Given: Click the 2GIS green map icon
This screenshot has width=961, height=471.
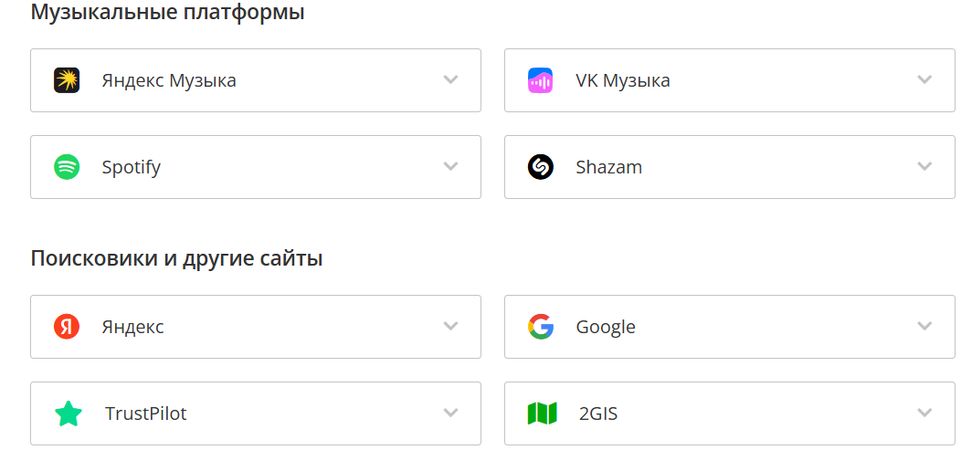Looking at the screenshot, I should coord(543,413).
